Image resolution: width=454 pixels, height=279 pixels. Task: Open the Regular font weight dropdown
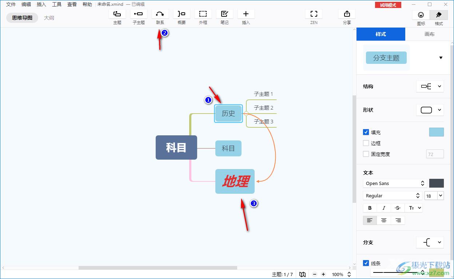[x=393, y=196]
